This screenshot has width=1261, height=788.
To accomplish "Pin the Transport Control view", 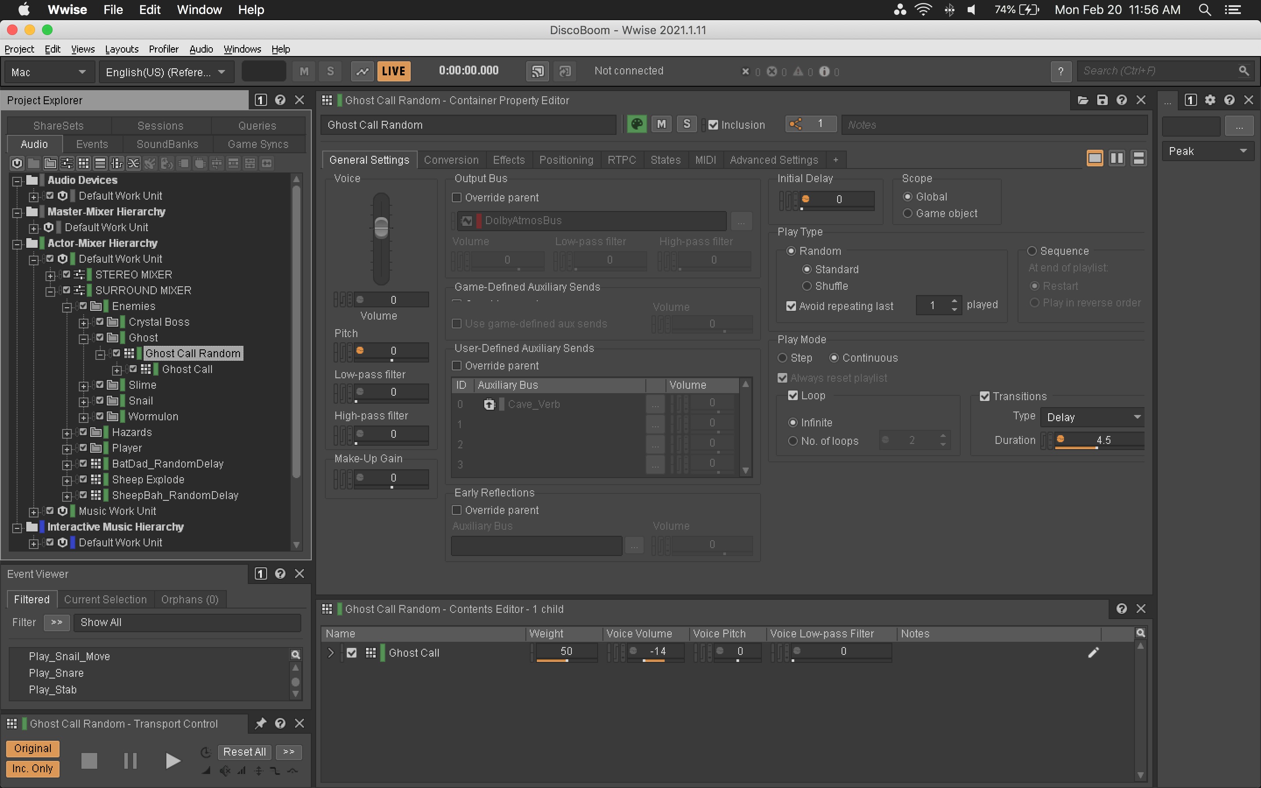I will [261, 723].
